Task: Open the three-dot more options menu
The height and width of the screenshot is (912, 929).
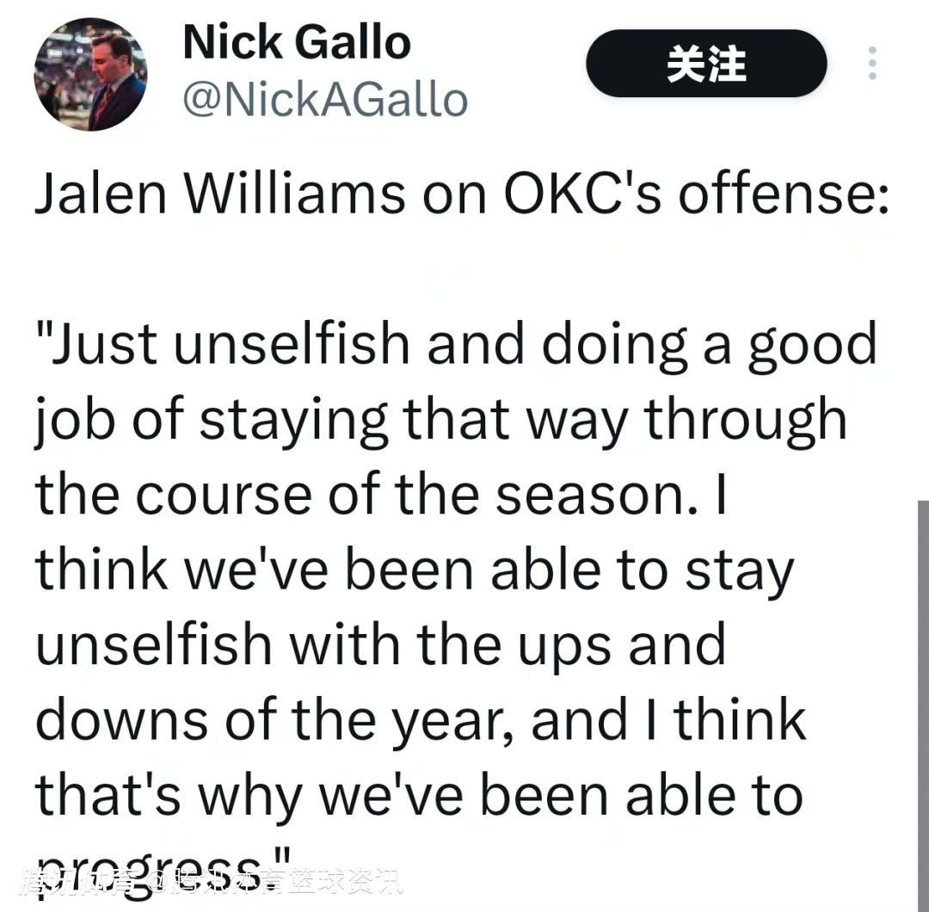Action: 872,64
